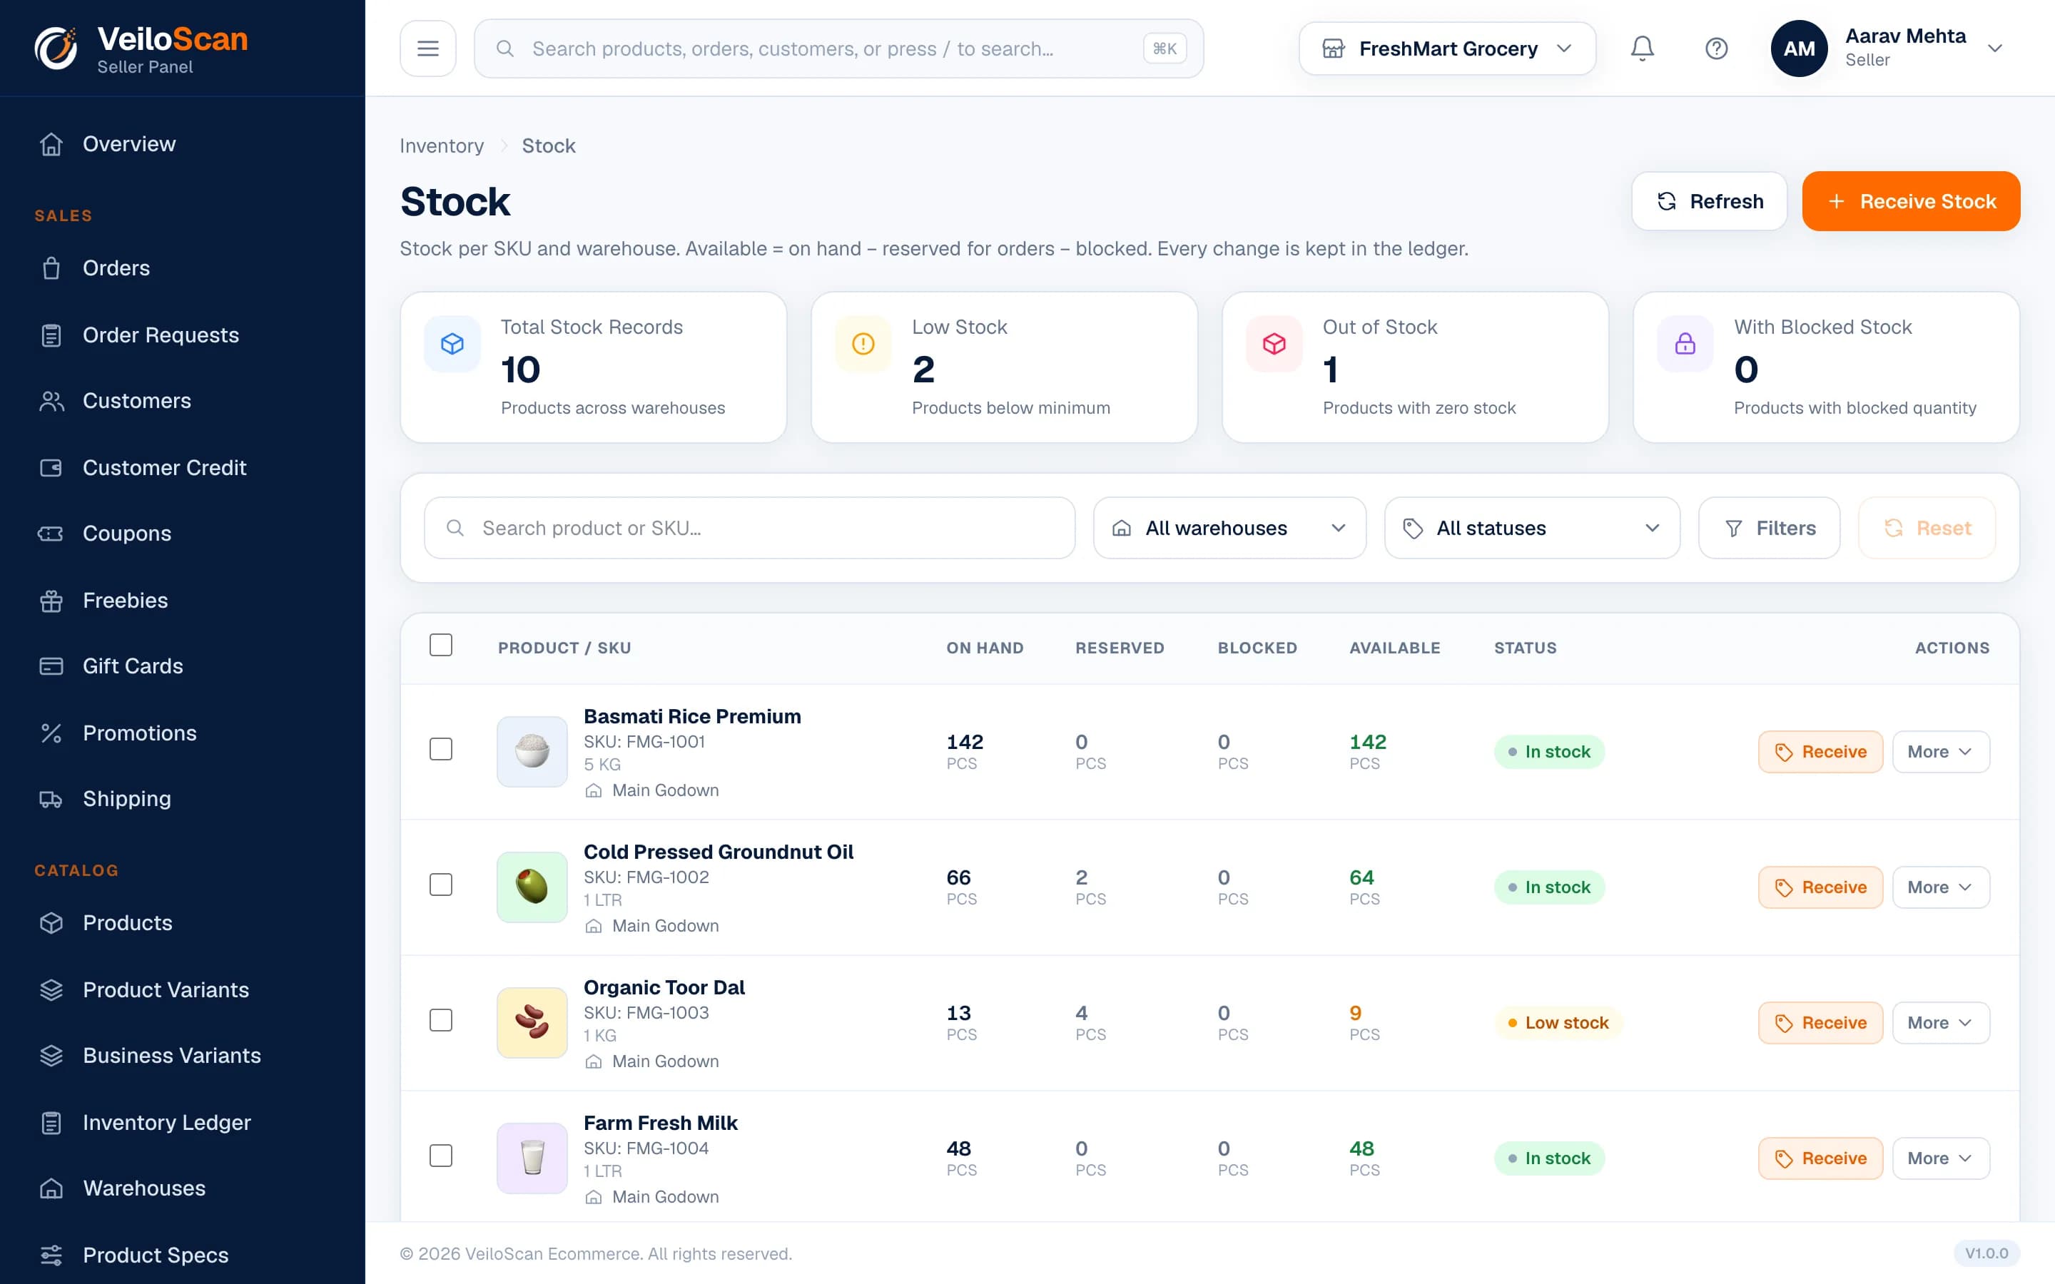Select the Farm Fresh Milk row checkbox

coord(441,1156)
